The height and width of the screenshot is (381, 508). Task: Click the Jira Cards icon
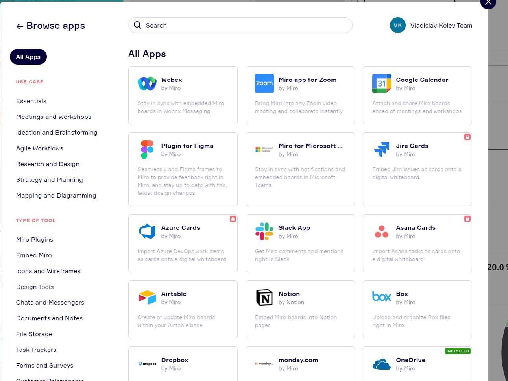pos(381,150)
